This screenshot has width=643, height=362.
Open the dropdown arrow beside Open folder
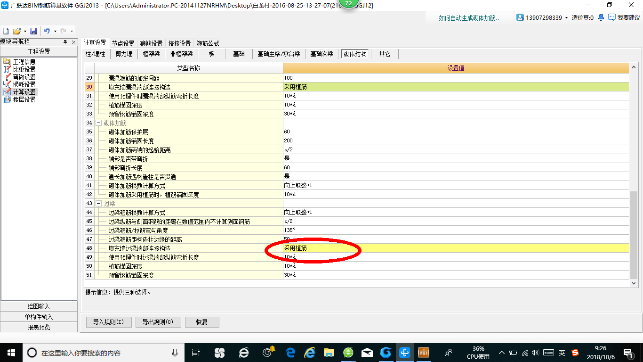point(24,31)
